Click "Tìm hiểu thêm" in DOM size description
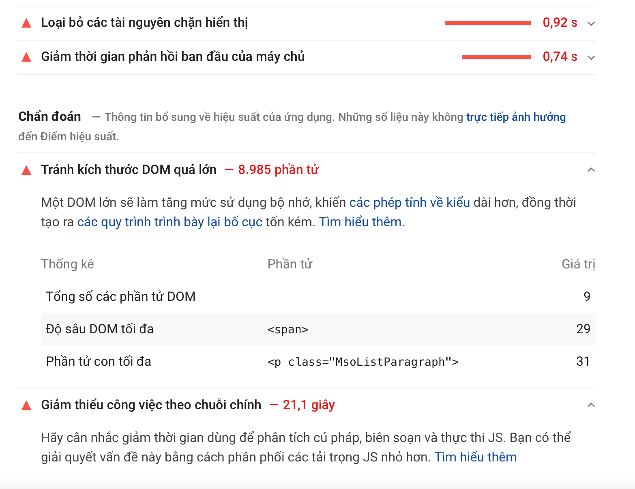Image resolution: width=635 pixels, height=489 pixels. (360, 222)
